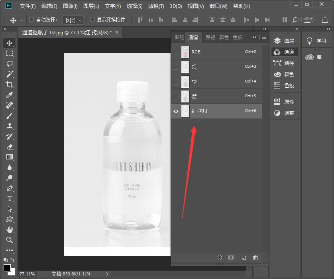Click the foreground color swatch

coord(7,267)
